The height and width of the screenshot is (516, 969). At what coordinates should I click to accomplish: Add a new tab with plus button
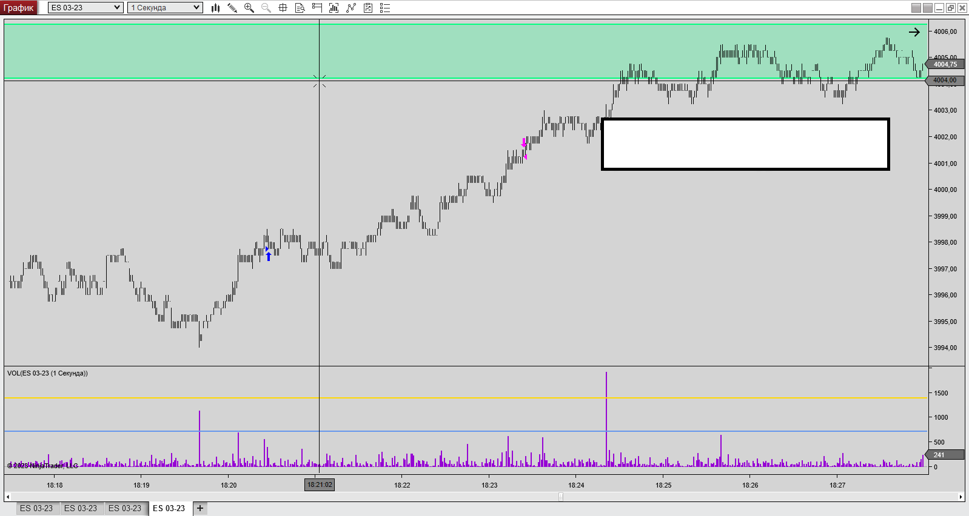[x=200, y=509]
